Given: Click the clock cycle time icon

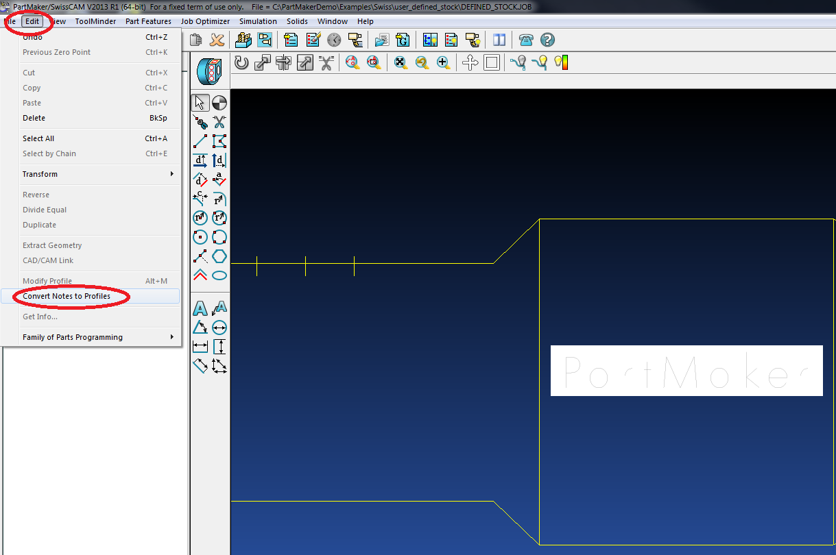Looking at the screenshot, I should [x=334, y=40].
